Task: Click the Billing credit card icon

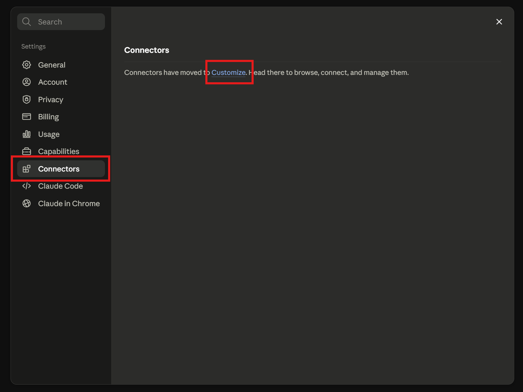Action: [27, 117]
